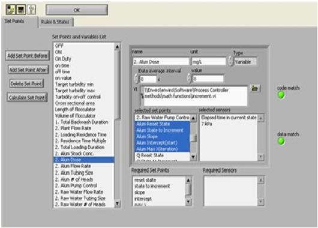This screenshot has width=318, height=228.
Task: Click the up arrow of the Required Set Points scrollbar
Action: click(x=188, y=180)
